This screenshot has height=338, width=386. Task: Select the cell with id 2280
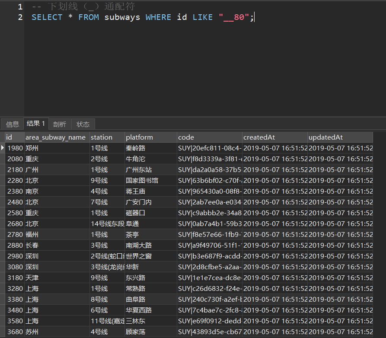15,181
